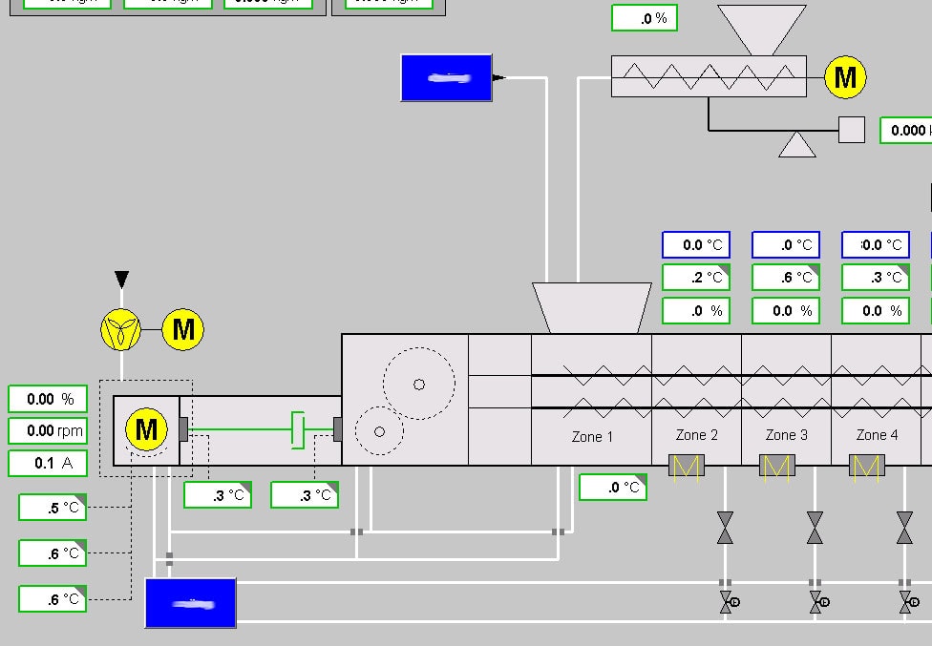The height and width of the screenshot is (646, 932).
Task: Click the manual valve below Zone 4
Action: point(904,528)
